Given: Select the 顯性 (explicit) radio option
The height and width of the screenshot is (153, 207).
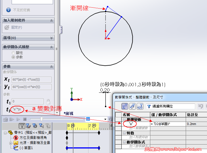Looking at the screenshot, I should pyautogui.click(x=13, y=53).
